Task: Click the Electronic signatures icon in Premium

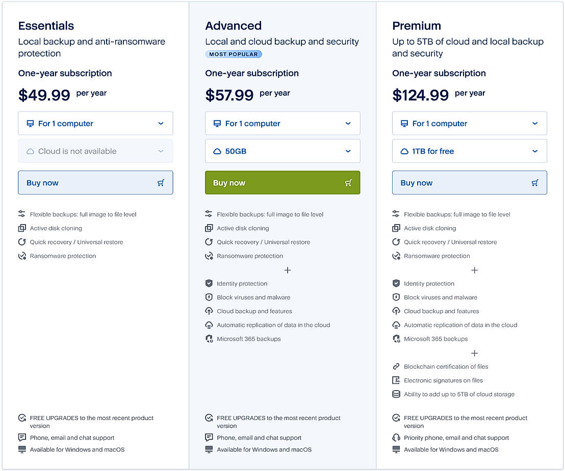Action: [x=396, y=380]
